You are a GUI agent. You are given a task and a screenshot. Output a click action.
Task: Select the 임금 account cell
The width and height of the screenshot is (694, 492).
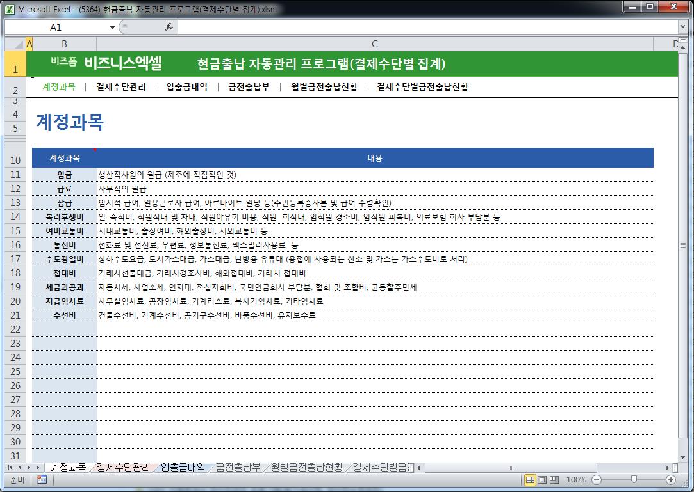(65, 175)
